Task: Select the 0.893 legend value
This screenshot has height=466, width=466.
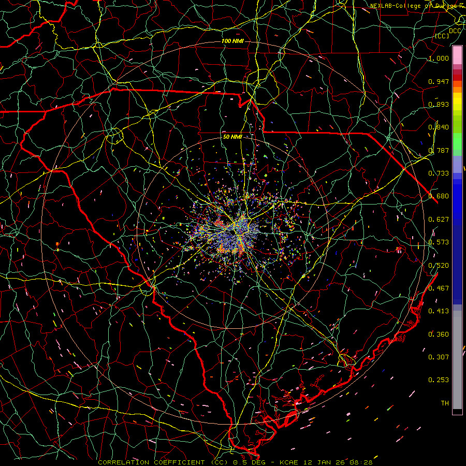Action: pos(439,104)
